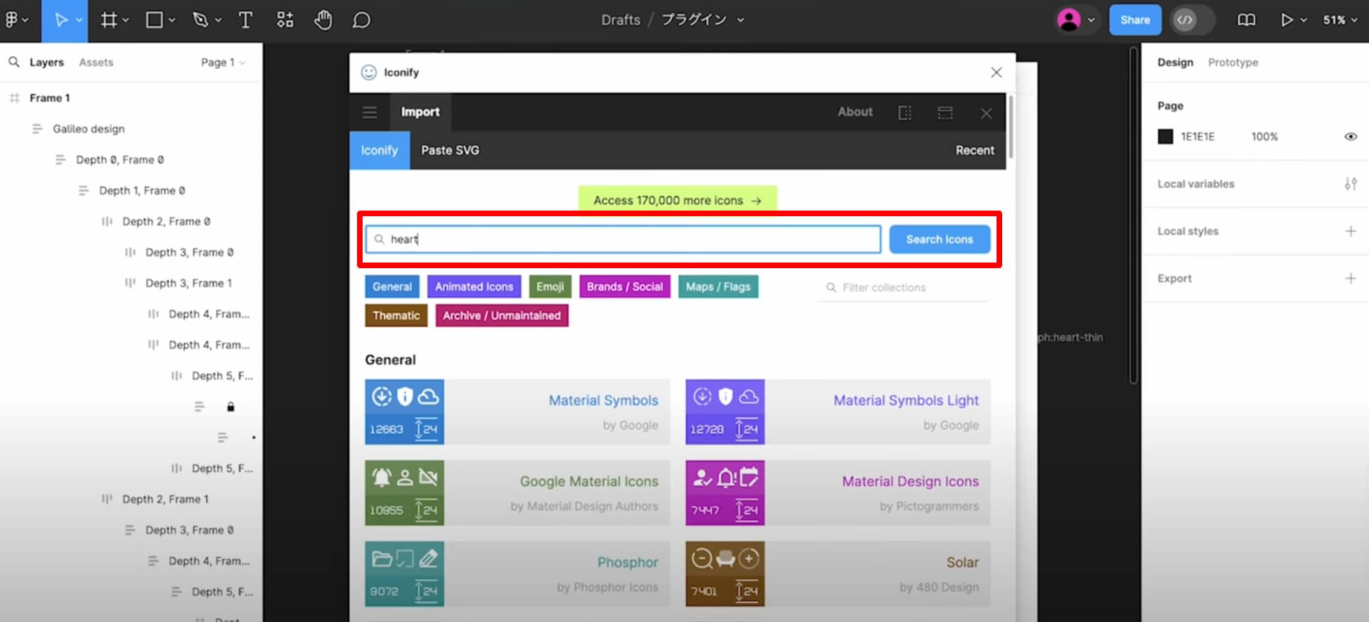Switch to the Design tab
This screenshot has height=622, width=1369.
(1175, 62)
